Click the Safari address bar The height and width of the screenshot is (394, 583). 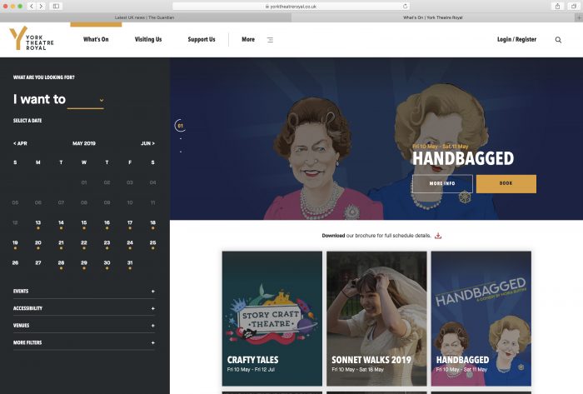coord(291,7)
